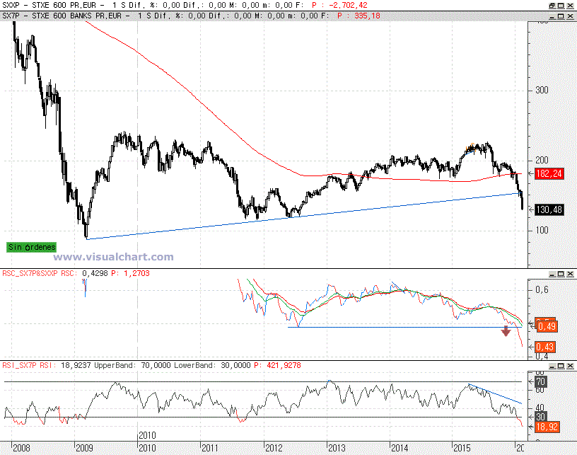Maximize the RSC_SX7P&SXXP indicator pane

561,274
